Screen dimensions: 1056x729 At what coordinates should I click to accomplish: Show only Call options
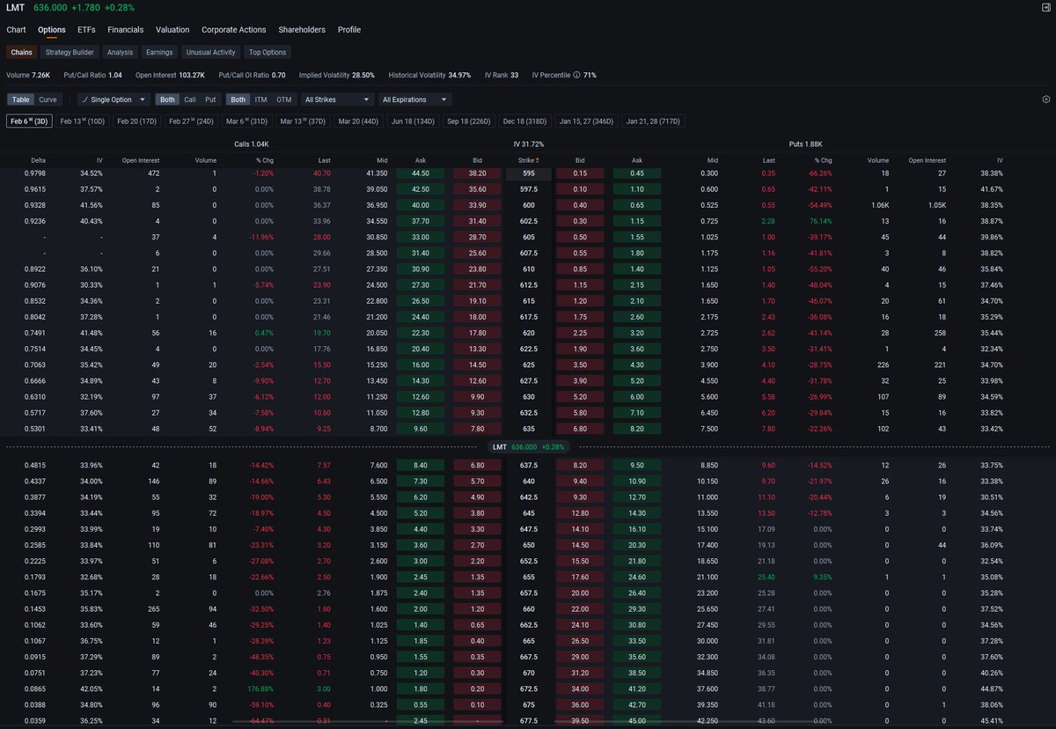click(190, 99)
